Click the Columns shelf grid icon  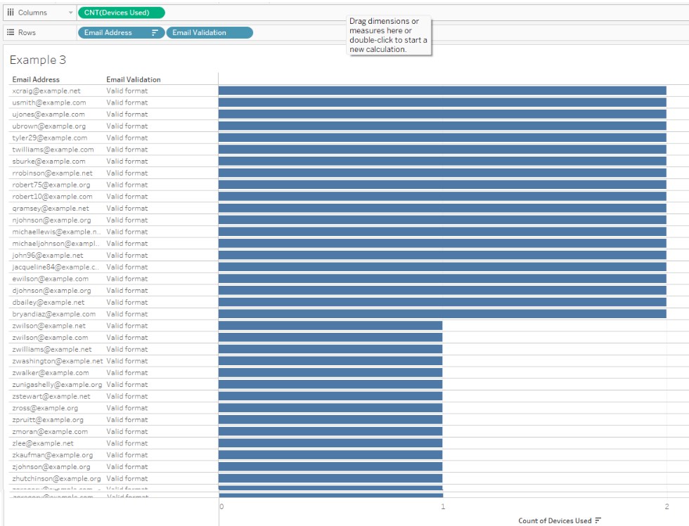point(11,12)
